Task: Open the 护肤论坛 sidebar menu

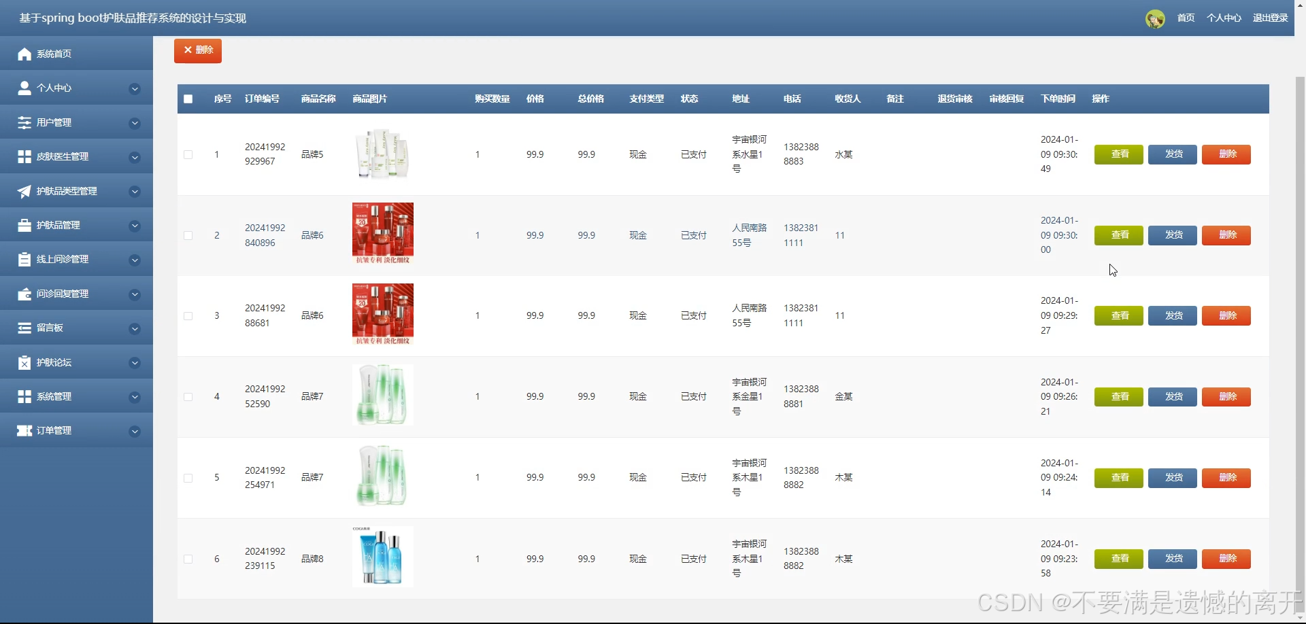Action: coord(76,362)
